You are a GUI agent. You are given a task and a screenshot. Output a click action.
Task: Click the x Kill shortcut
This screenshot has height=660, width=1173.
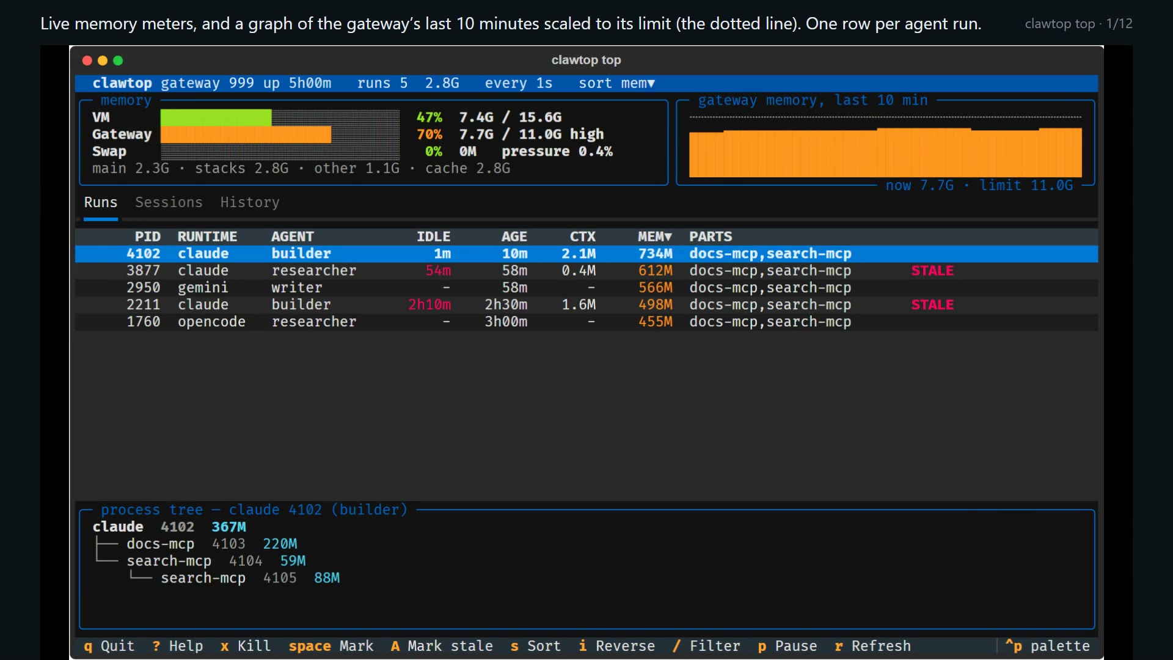(246, 646)
